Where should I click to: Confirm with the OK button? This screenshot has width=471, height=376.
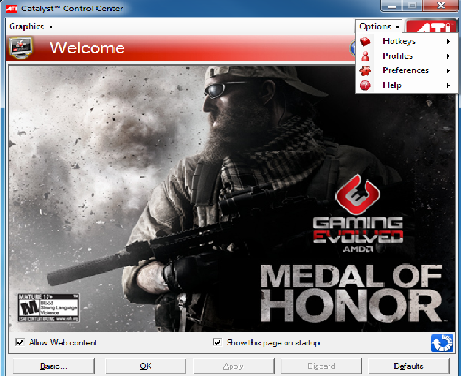click(146, 366)
